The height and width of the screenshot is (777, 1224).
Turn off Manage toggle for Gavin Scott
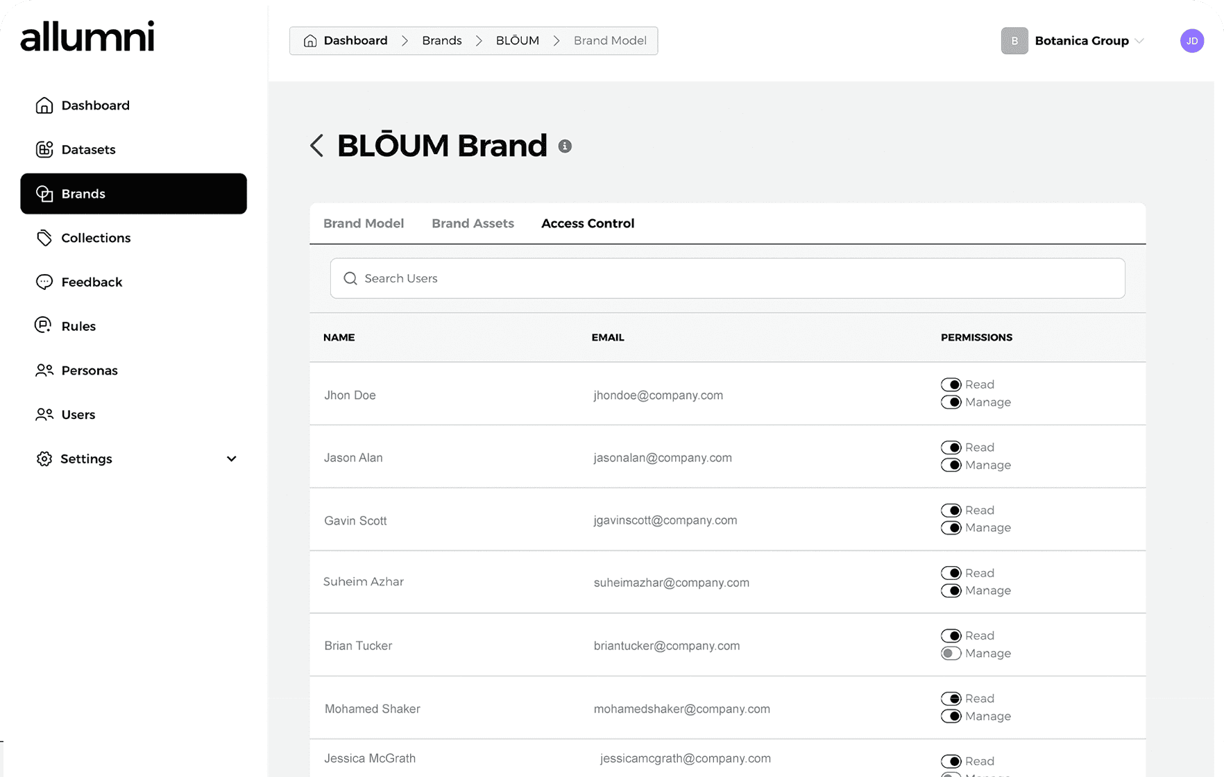pos(951,528)
